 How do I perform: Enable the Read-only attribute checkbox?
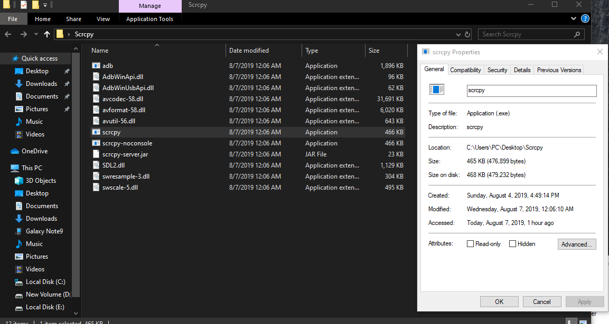coord(470,243)
